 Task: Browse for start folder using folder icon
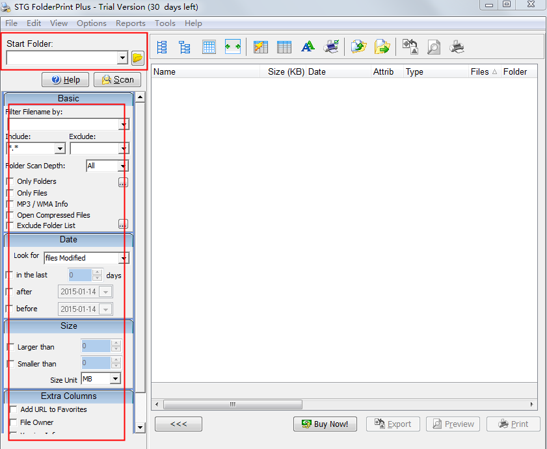(138, 58)
